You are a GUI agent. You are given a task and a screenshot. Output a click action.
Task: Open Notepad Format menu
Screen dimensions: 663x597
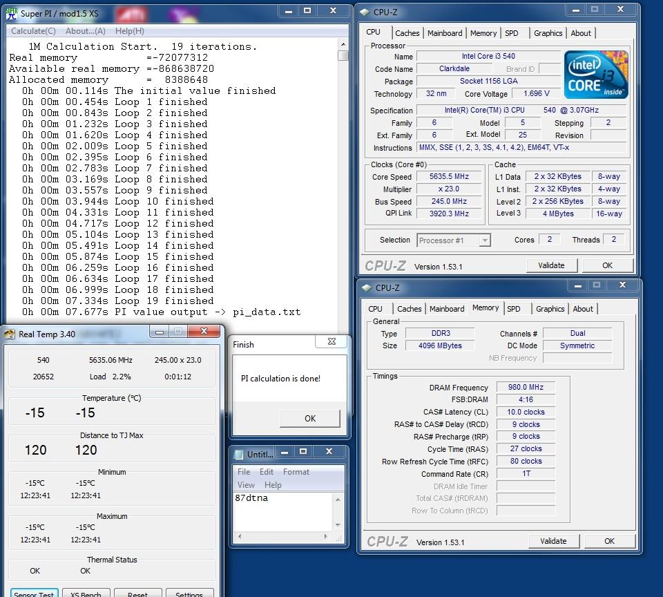coord(296,472)
